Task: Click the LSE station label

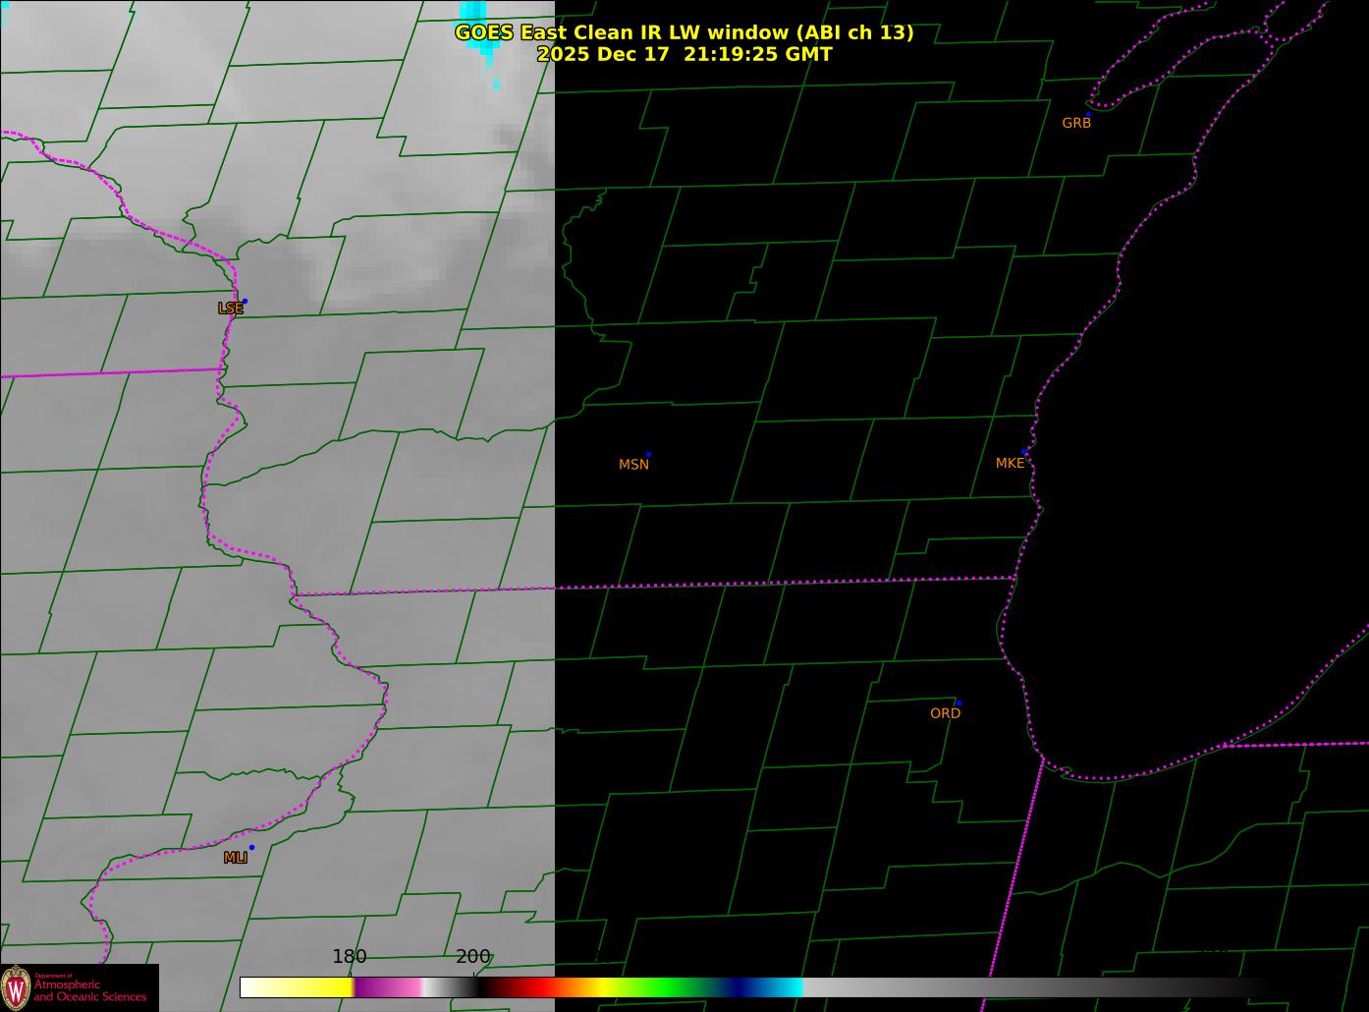Action: tap(230, 309)
